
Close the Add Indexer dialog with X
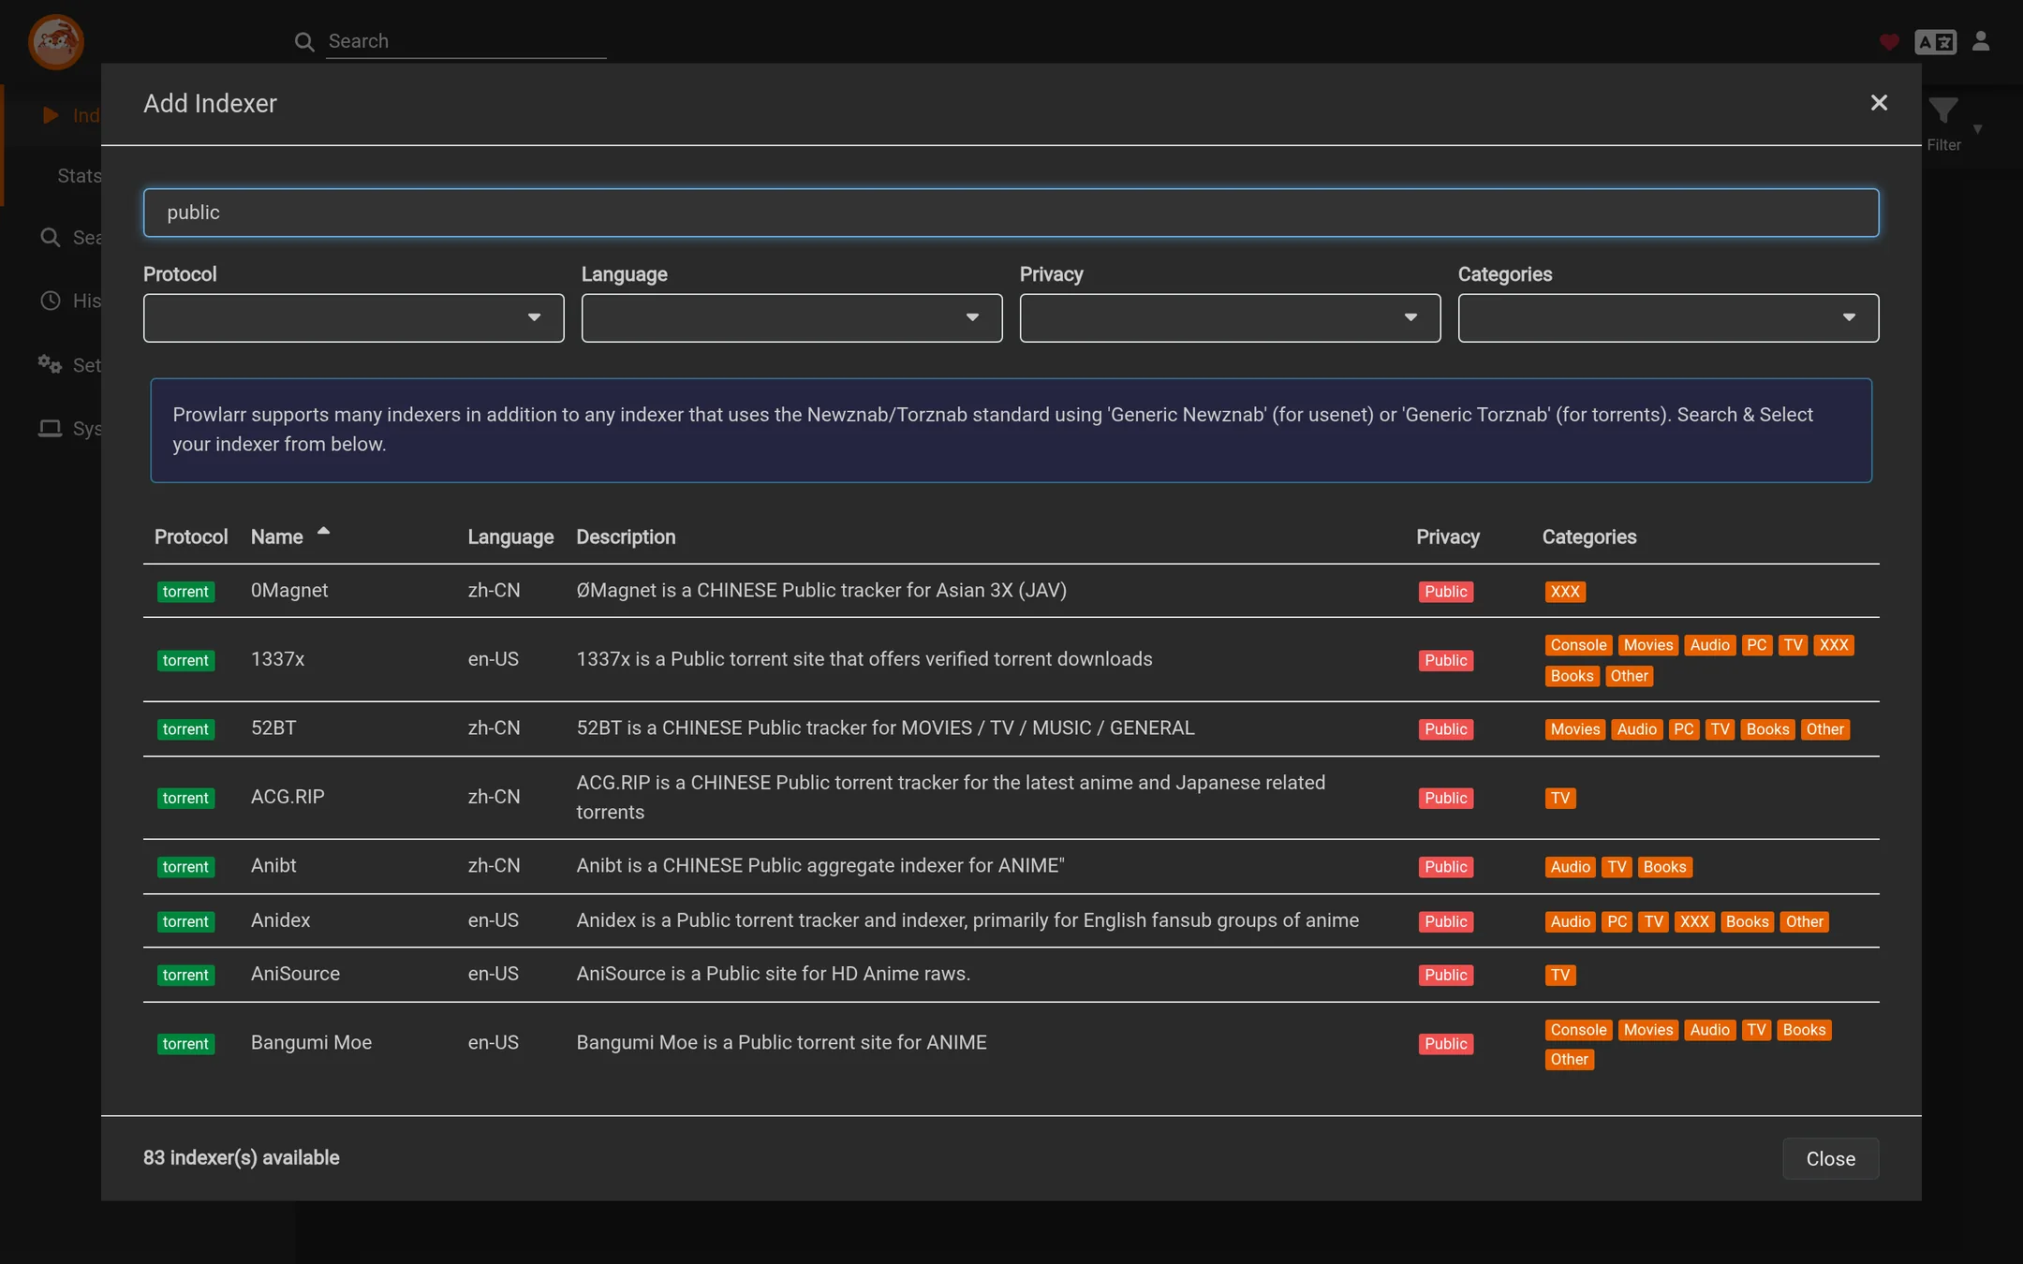(x=1879, y=103)
